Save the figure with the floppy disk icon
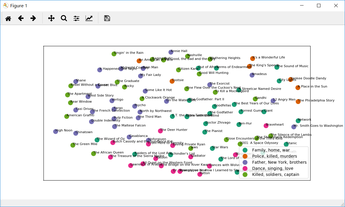345x207 pixels. tap(107, 18)
